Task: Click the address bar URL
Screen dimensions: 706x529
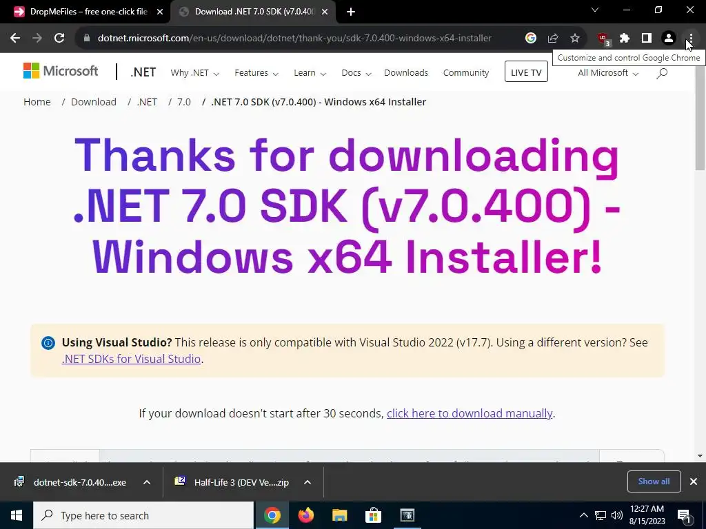Action: (x=294, y=39)
